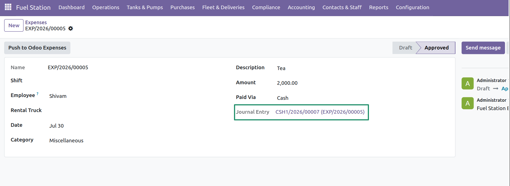Screen dimensions: 510x186
Task: Create a New expense record
Action: click(14, 26)
